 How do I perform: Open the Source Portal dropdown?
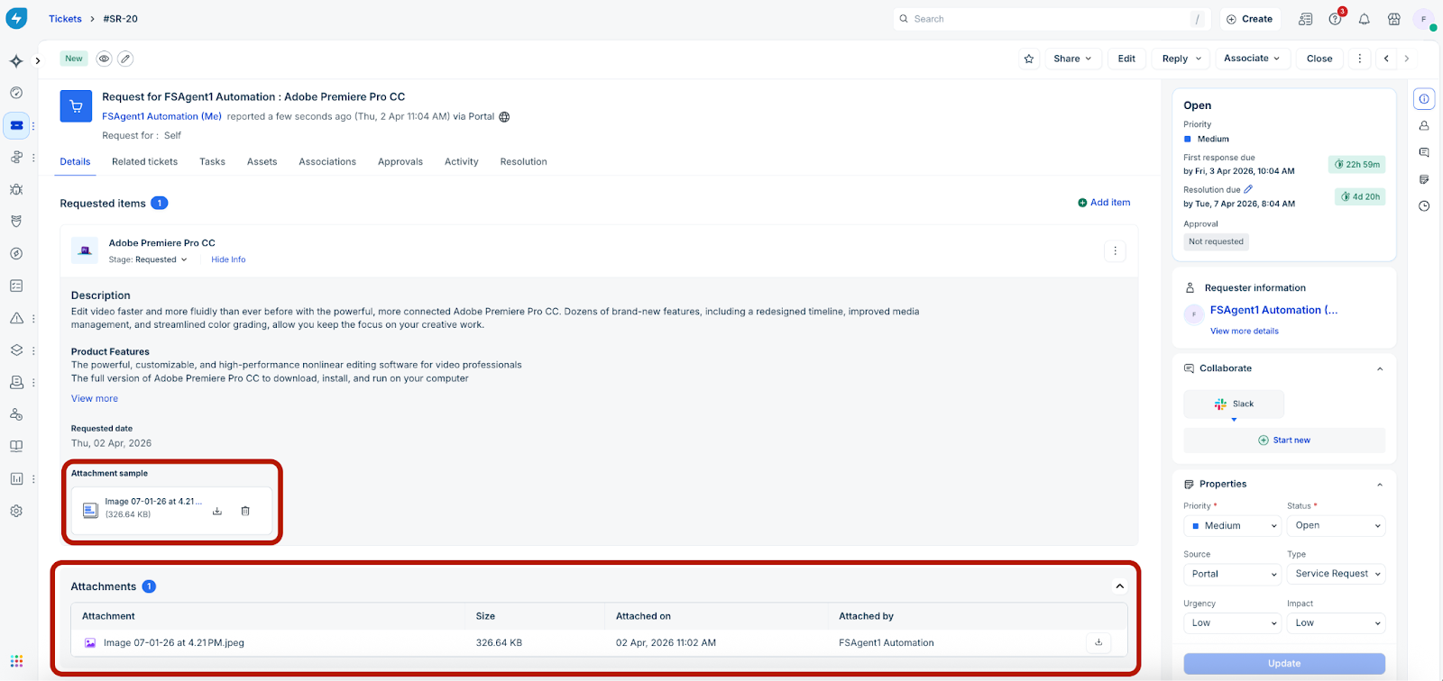point(1232,574)
